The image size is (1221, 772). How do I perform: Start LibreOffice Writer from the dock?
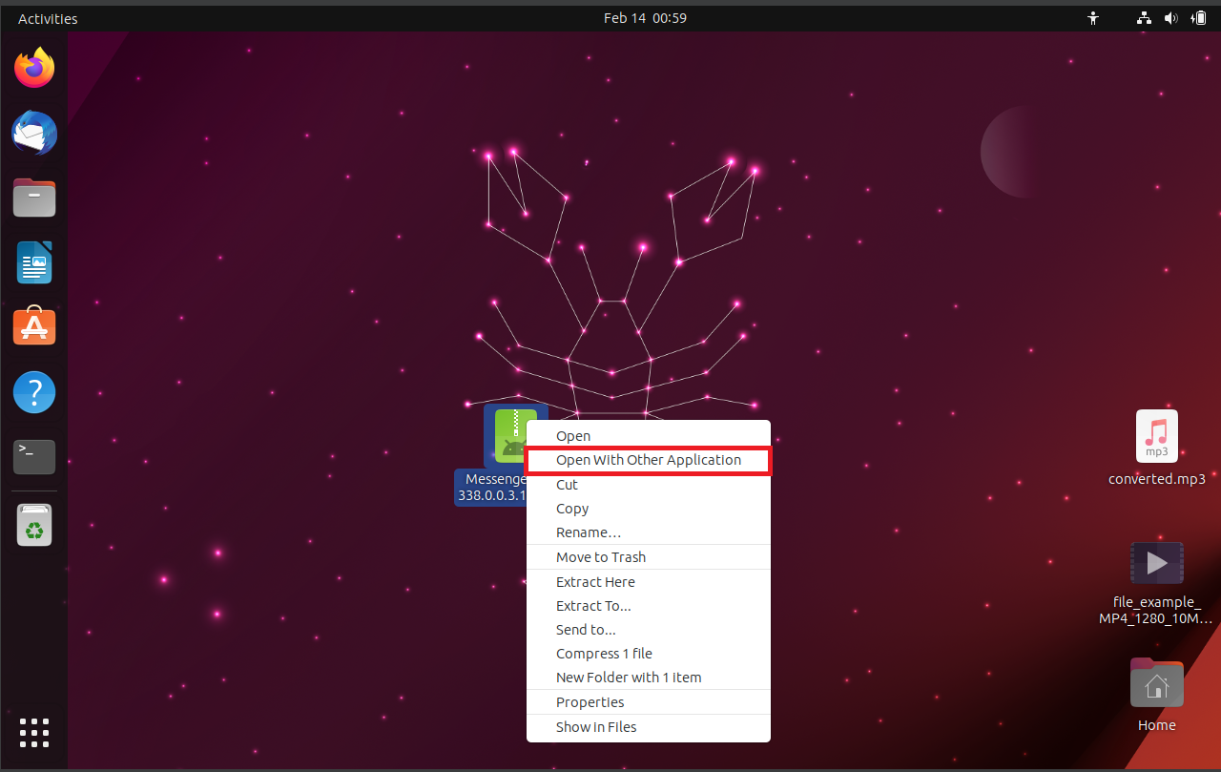click(x=34, y=262)
